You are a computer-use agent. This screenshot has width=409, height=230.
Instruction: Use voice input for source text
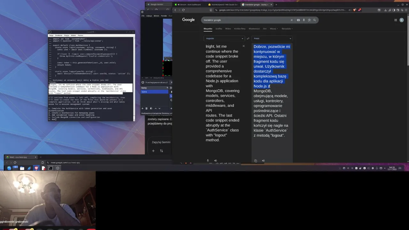(x=208, y=161)
